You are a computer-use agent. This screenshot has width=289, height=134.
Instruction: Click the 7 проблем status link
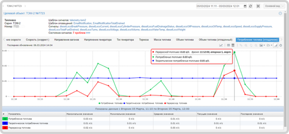pyautogui.click(x=79, y=33)
